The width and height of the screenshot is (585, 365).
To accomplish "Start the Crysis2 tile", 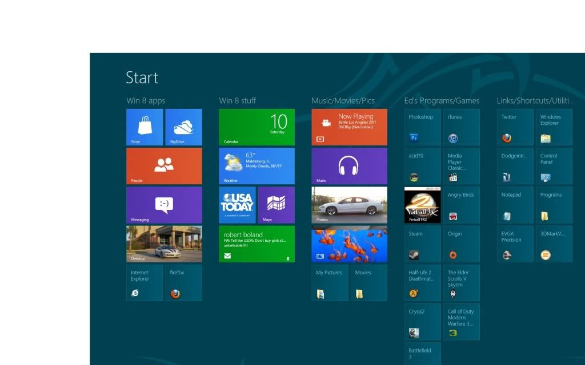I will point(422,322).
